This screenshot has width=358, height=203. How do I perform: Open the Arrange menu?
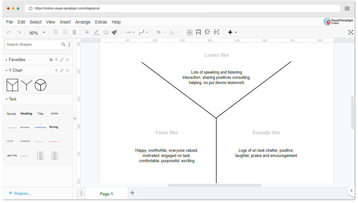(x=83, y=22)
